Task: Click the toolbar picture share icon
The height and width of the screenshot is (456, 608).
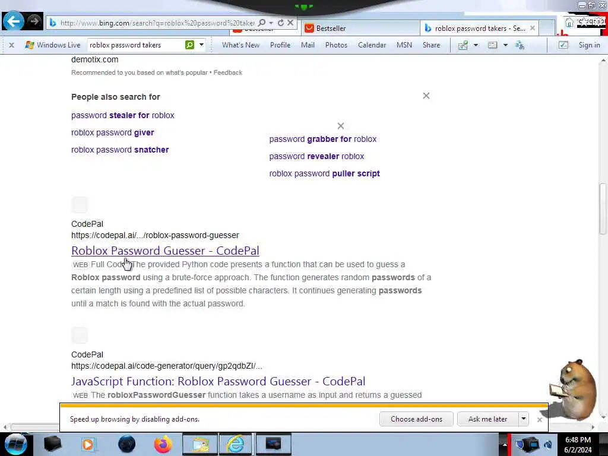Action: (463, 45)
